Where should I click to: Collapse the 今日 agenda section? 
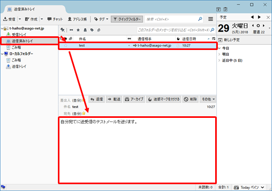point(219,48)
